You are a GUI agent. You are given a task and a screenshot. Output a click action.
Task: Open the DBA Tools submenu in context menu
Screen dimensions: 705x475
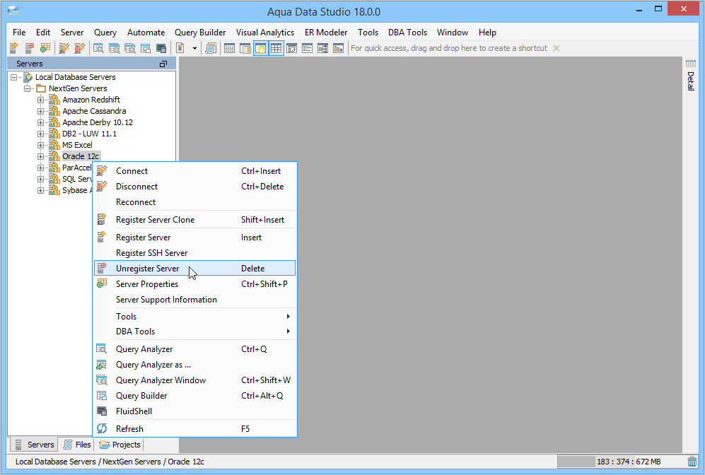coord(194,332)
